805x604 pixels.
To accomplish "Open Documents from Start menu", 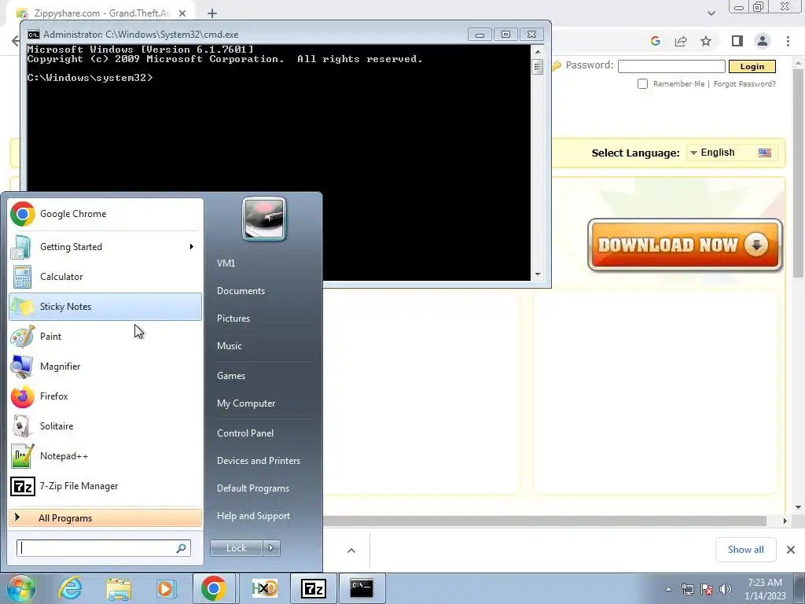I will point(241,291).
